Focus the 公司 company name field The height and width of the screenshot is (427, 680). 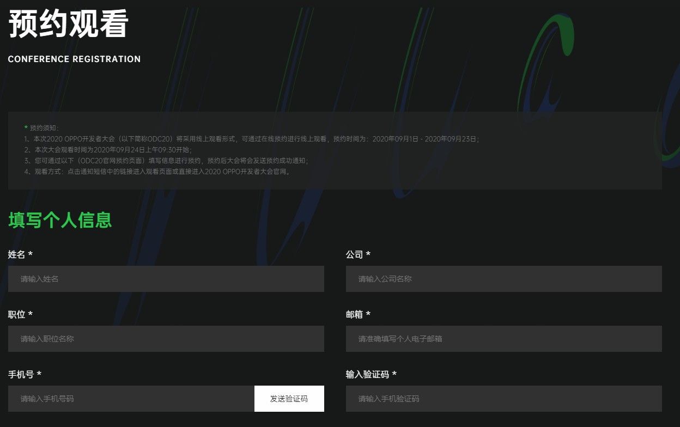504,279
